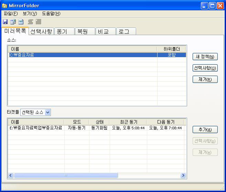Viewport: 226px width, 192px height.
Task: Click the 동기화됨 status cell
Action: 99,128
